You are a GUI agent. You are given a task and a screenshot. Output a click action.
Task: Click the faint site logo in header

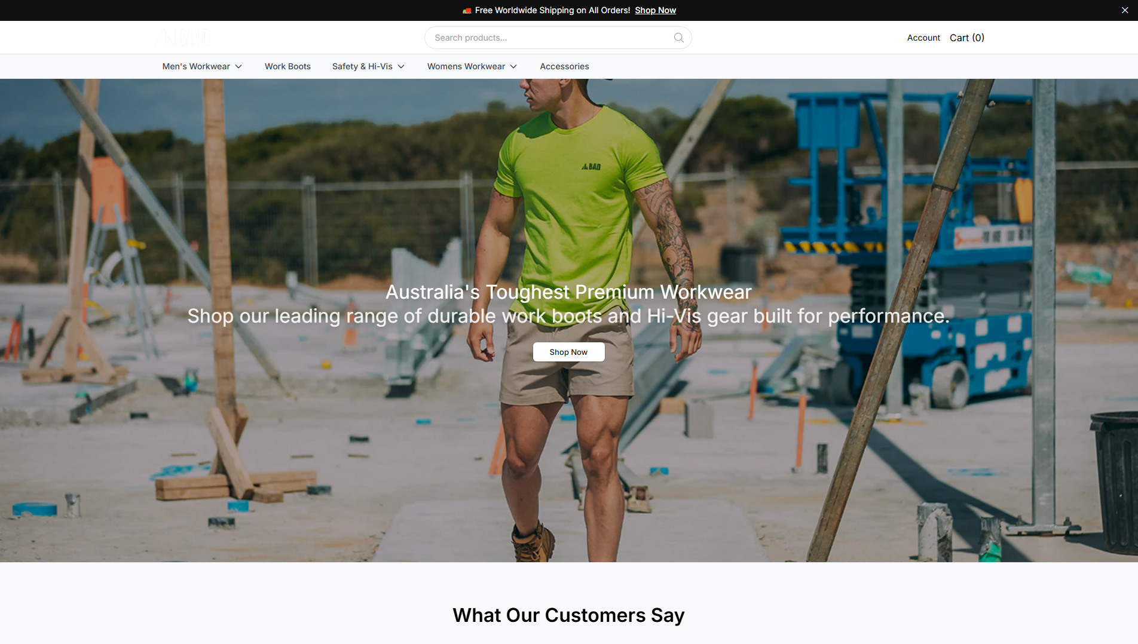pyautogui.click(x=182, y=38)
